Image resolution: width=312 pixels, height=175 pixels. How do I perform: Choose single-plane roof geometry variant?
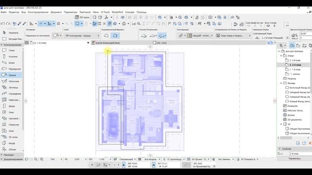106,35
